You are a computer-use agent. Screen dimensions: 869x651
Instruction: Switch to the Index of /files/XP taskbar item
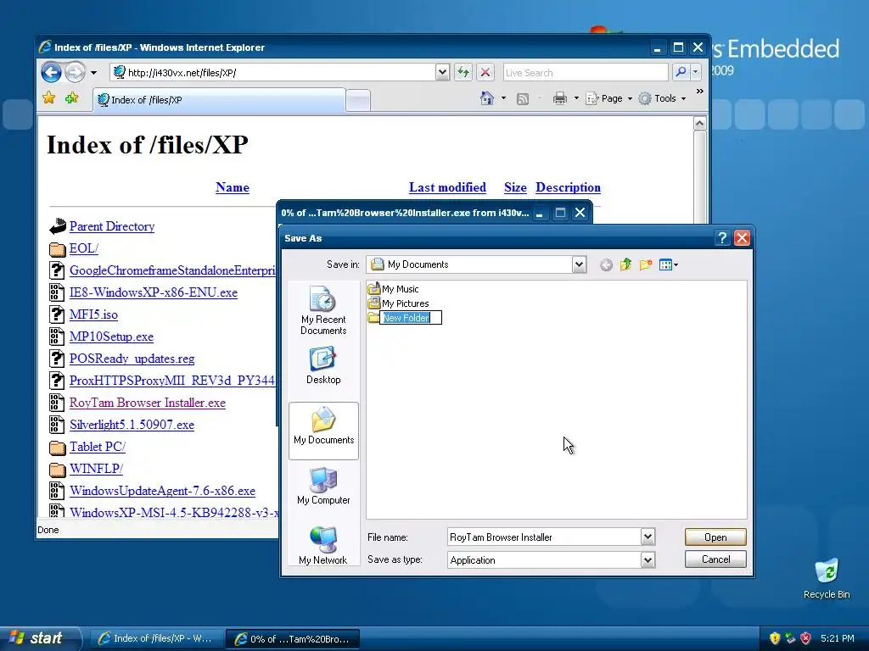point(157,638)
